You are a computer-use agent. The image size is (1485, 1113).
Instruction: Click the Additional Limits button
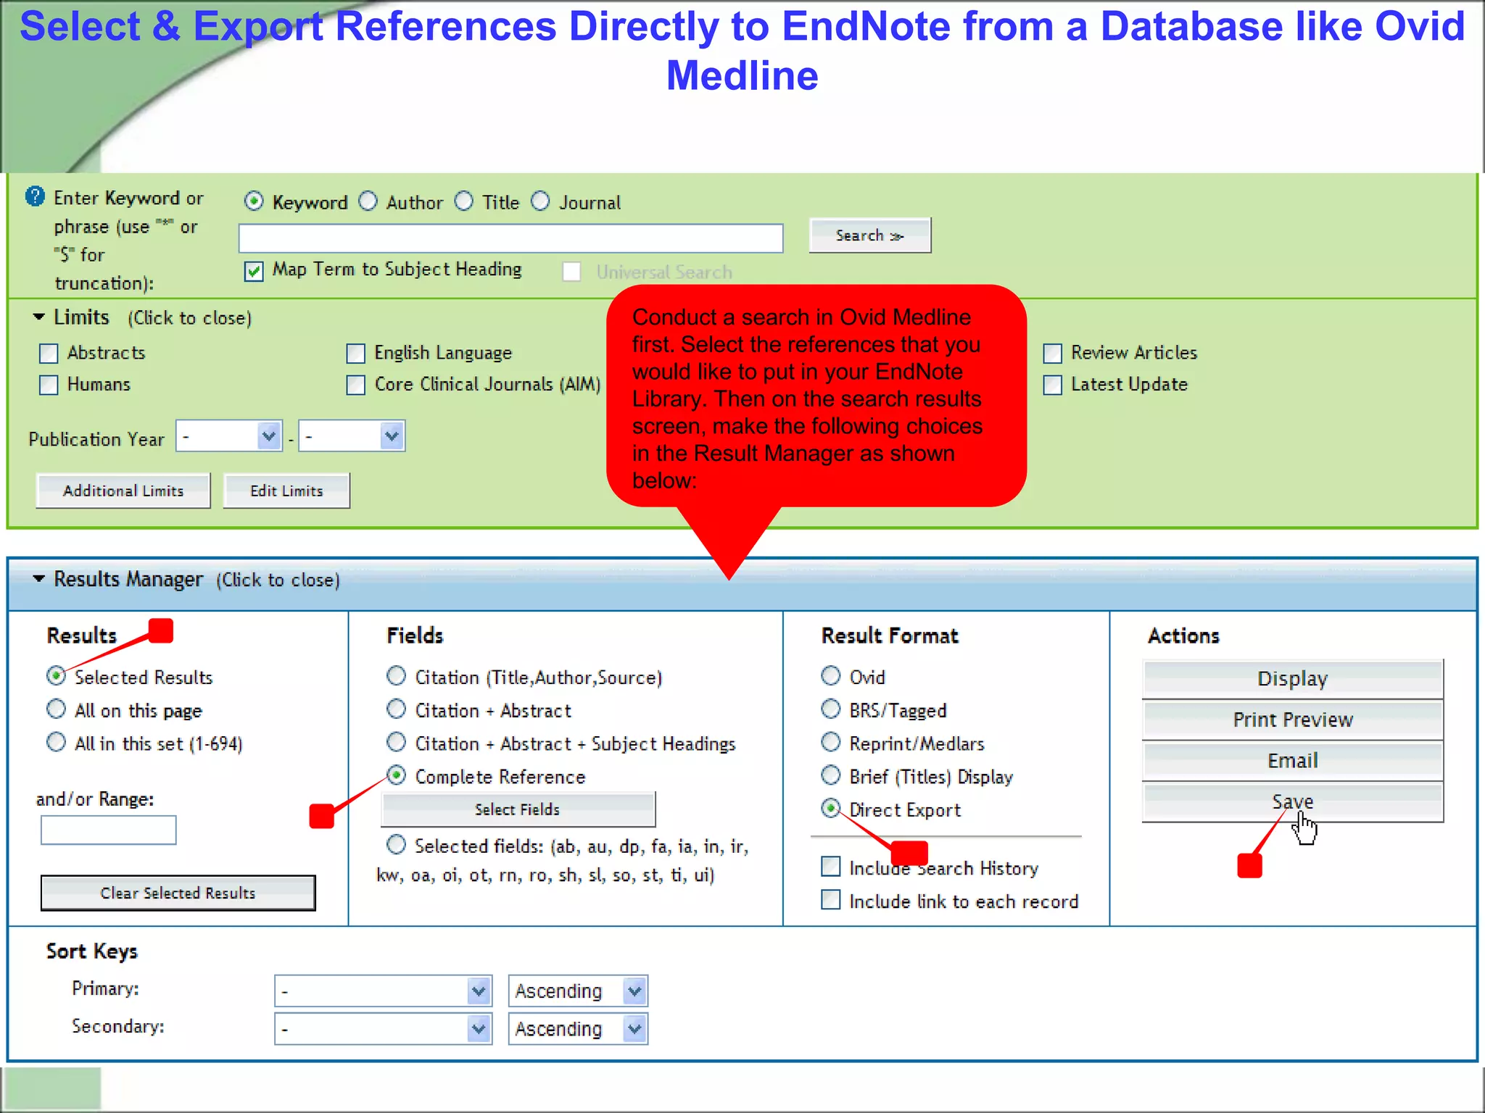(x=123, y=491)
